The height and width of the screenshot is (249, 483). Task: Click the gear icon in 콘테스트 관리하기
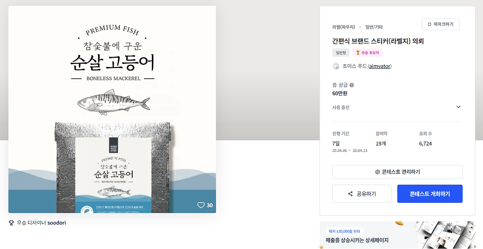tap(377, 172)
